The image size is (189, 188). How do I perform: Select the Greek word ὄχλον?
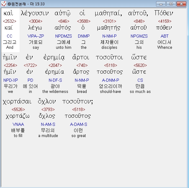47,102
